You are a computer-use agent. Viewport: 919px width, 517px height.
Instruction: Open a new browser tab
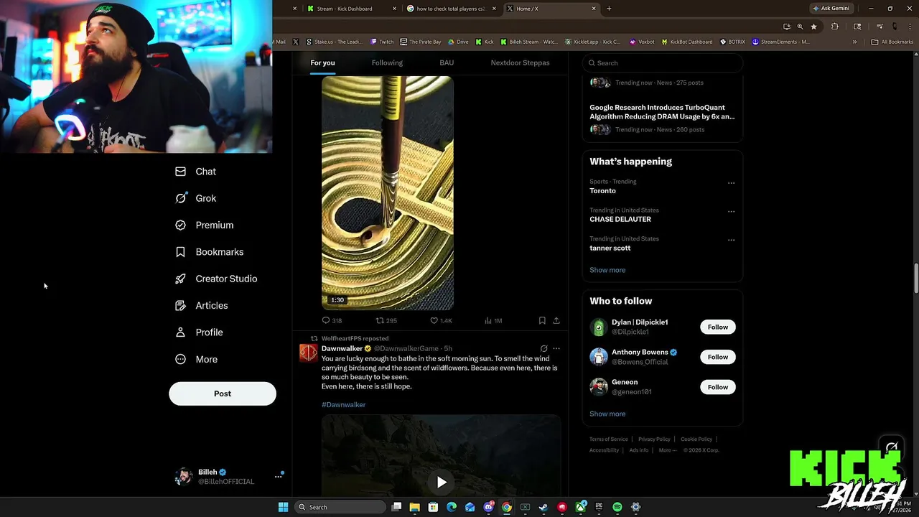(609, 9)
